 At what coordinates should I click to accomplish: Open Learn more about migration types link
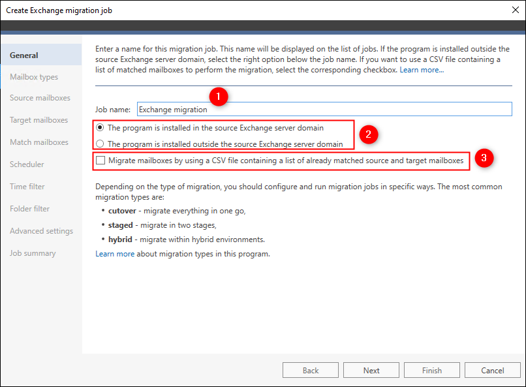115,254
